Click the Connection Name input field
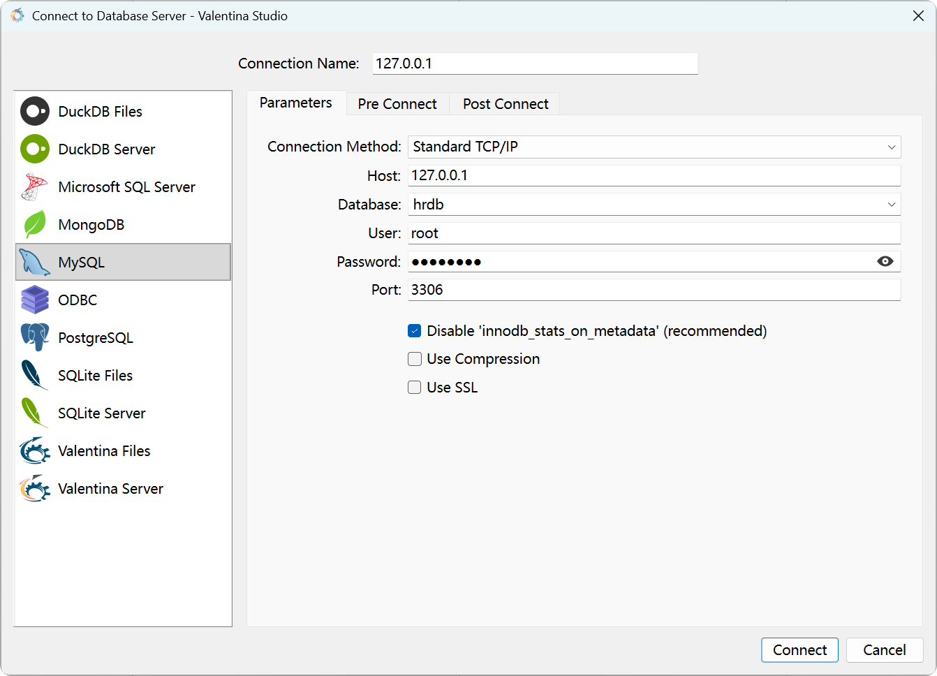Viewport: 937px width, 676px height. click(535, 64)
